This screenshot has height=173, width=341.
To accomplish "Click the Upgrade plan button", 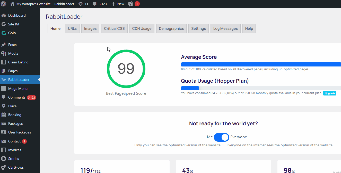I will pyautogui.click(x=330, y=93).
